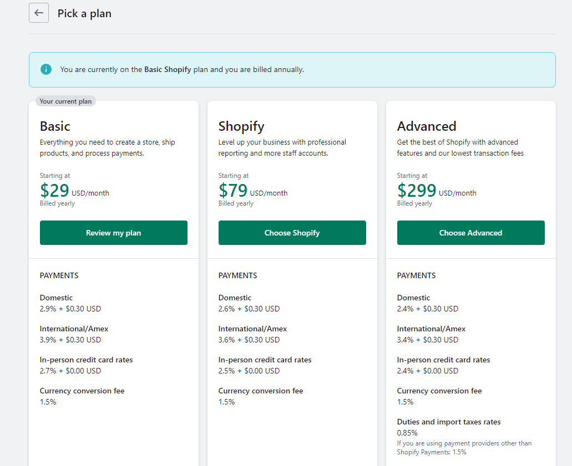Click Advanced Domestic rate 2.4% + $0.30 USD
Image resolution: width=572 pixels, height=466 pixels.
tap(428, 309)
